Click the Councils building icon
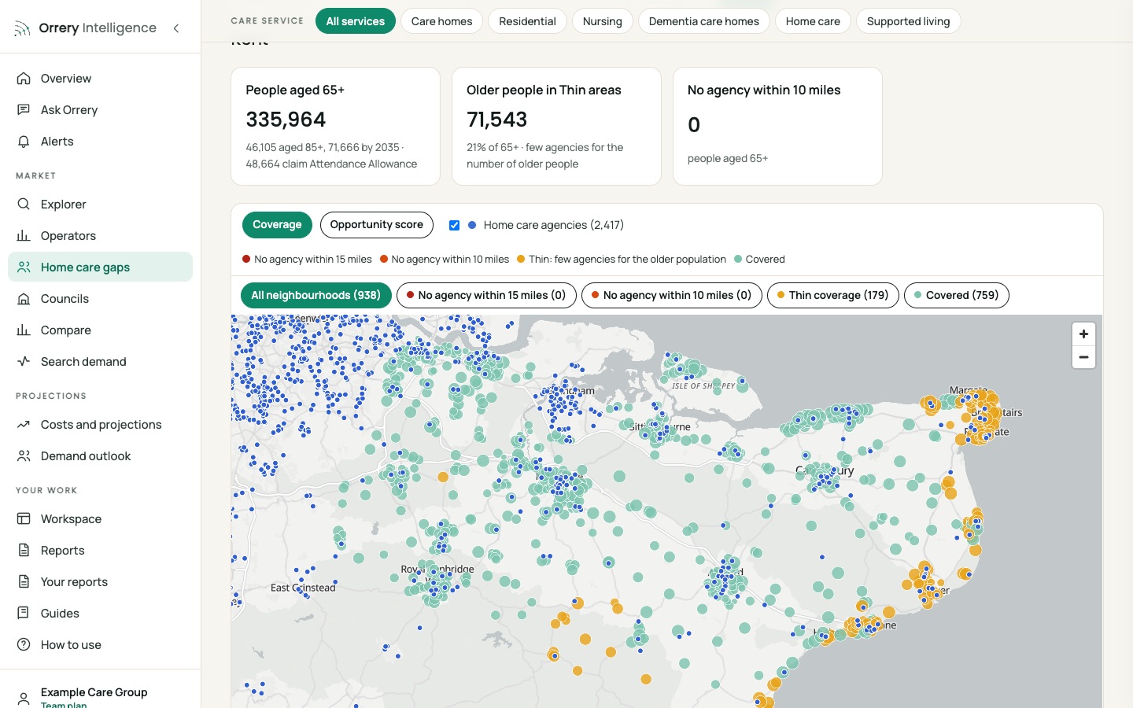 (24, 299)
